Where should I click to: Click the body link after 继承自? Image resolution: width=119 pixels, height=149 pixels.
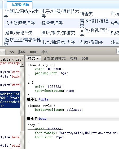tap(43, 119)
